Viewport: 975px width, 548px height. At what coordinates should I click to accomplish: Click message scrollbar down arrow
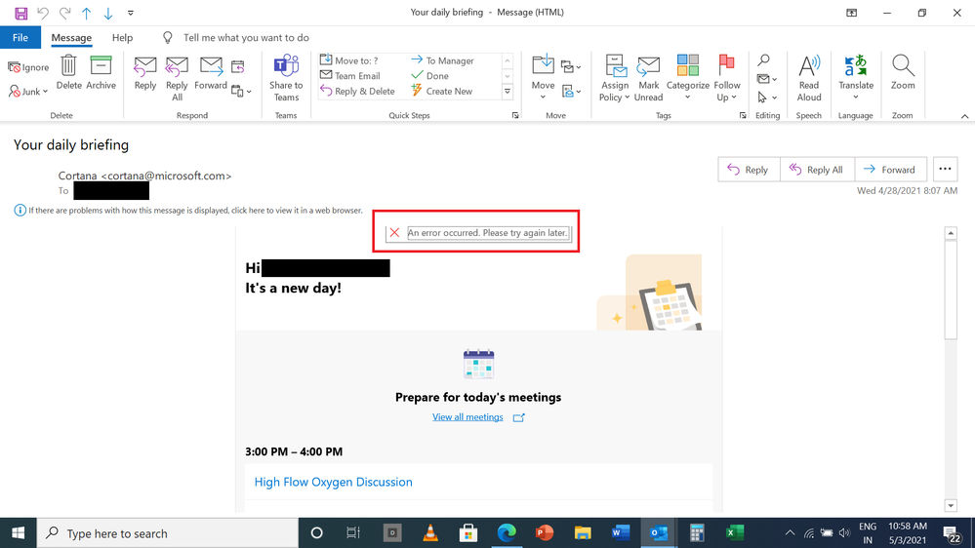point(951,506)
